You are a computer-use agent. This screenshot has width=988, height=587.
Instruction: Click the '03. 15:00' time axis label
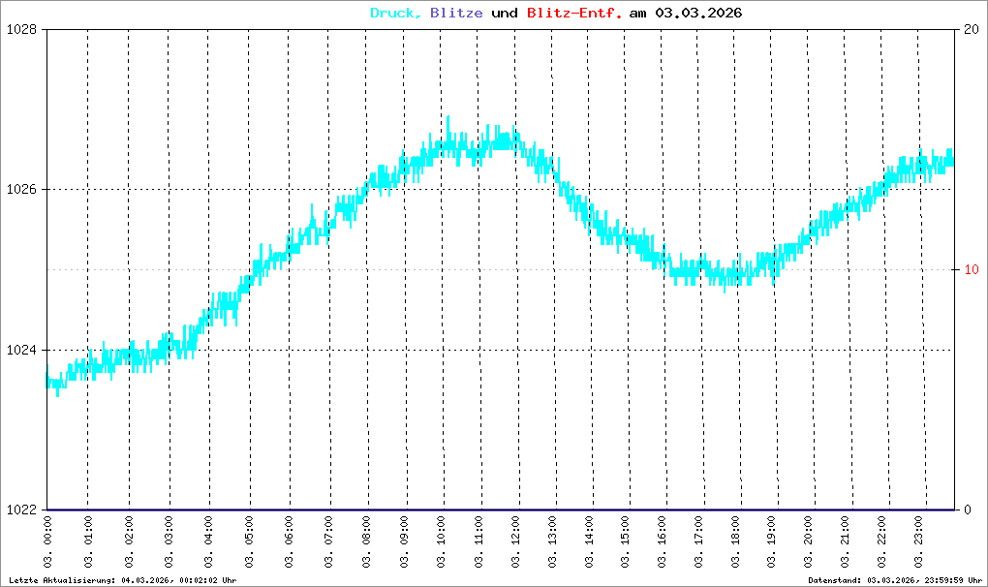(x=625, y=542)
